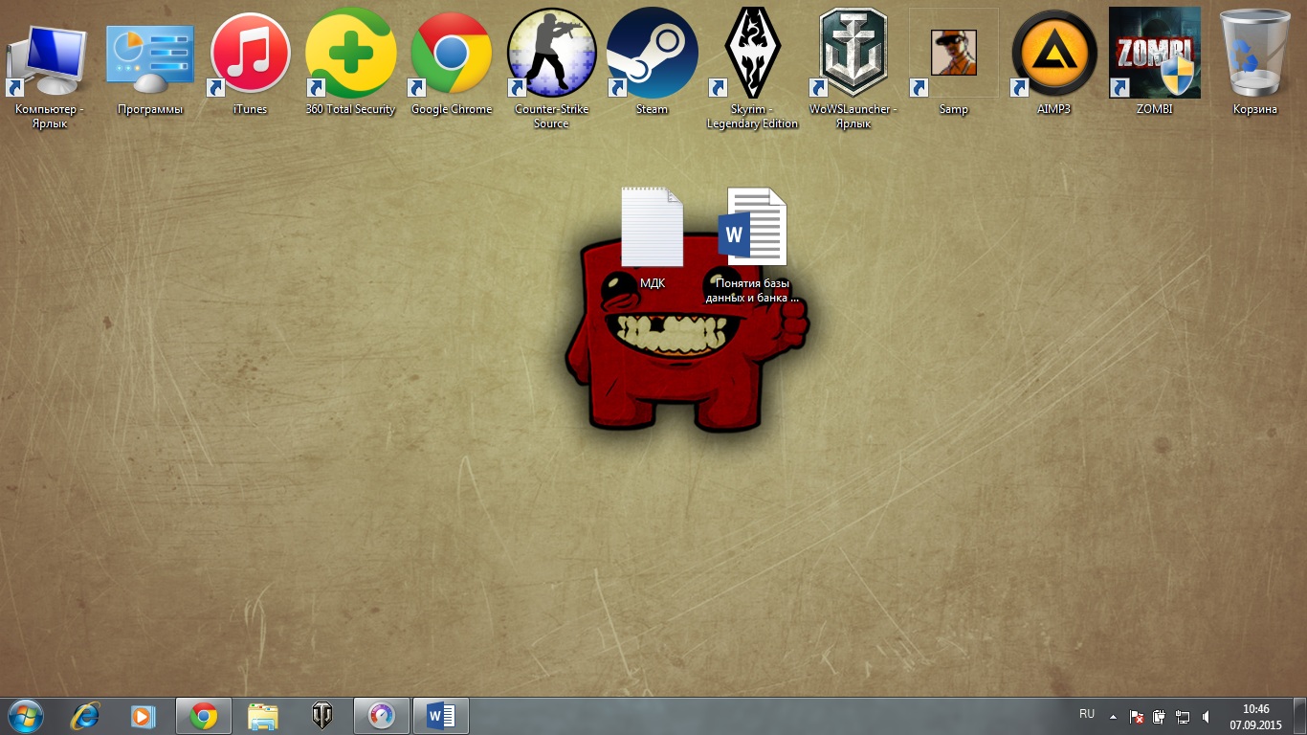
Task: Show hidden tray icons arrow
Action: coord(1113,716)
